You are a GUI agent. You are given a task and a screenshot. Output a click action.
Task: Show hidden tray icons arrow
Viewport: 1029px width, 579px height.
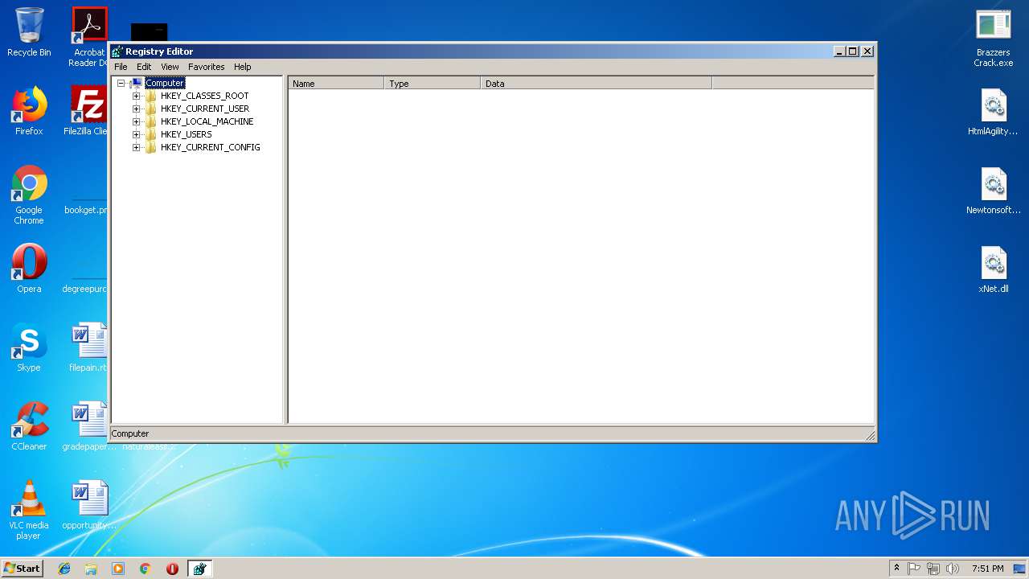(x=897, y=569)
